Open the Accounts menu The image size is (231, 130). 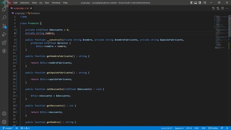pyautogui.click(x=4, y=113)
